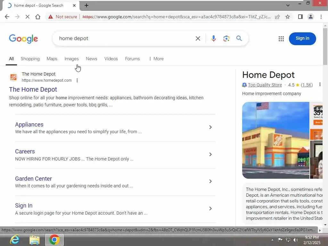Open the 1.5K reviews link
328x246 pixels.
click(307, 85)
